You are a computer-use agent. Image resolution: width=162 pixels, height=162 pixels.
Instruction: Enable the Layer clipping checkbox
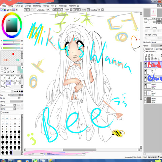coord(155,49)
